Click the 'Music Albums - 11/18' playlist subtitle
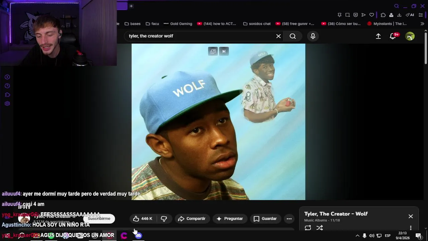The image size is (428, 241). (322, 220)
